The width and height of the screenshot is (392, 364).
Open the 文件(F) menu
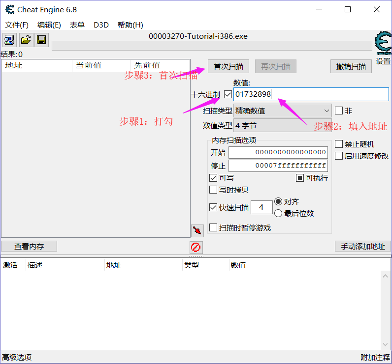tap(17, 25)
